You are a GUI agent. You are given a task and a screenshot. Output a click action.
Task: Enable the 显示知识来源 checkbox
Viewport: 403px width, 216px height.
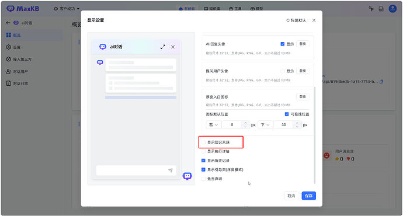(203, 142)
